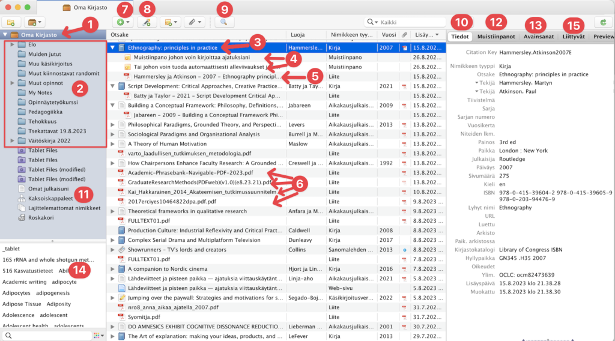615x341 pixels.
Task: Click the add item by identifier wand
Action: [x=147, y=22]
